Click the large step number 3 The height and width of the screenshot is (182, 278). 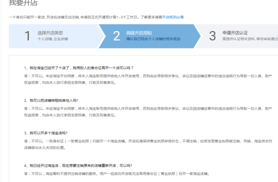click(x=212, y=36)
